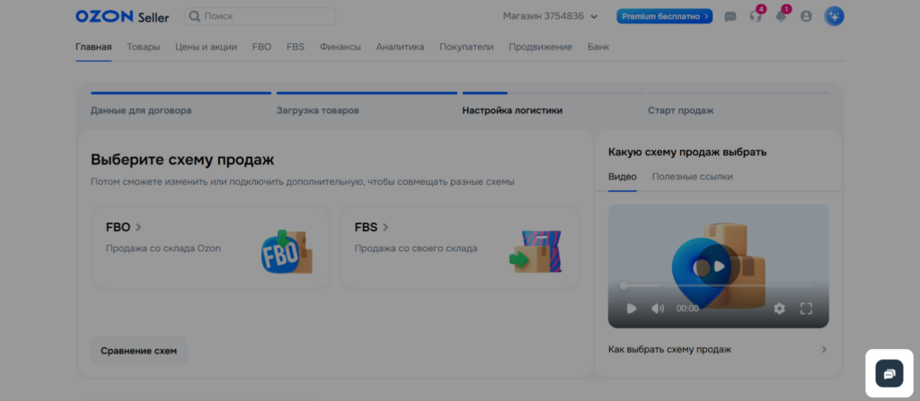
Task: Open Как выбрать схему продаж arrow
Action: tap(824, 349)
